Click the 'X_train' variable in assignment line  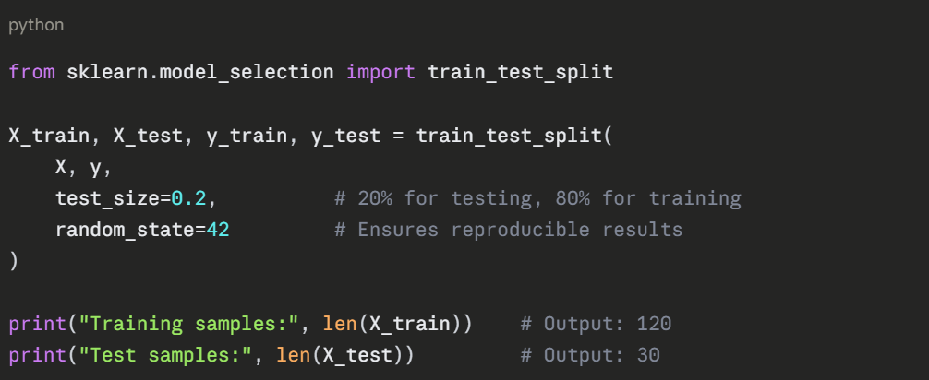pos(49,136)
